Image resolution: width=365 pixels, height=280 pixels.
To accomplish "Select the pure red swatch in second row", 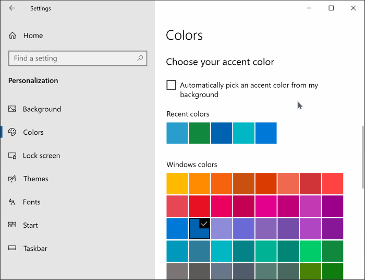I will (x=199, y=206).
